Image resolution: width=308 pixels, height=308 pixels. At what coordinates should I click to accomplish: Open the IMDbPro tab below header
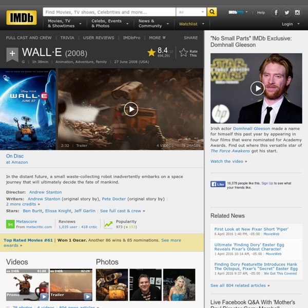click(x=131, y=37)
